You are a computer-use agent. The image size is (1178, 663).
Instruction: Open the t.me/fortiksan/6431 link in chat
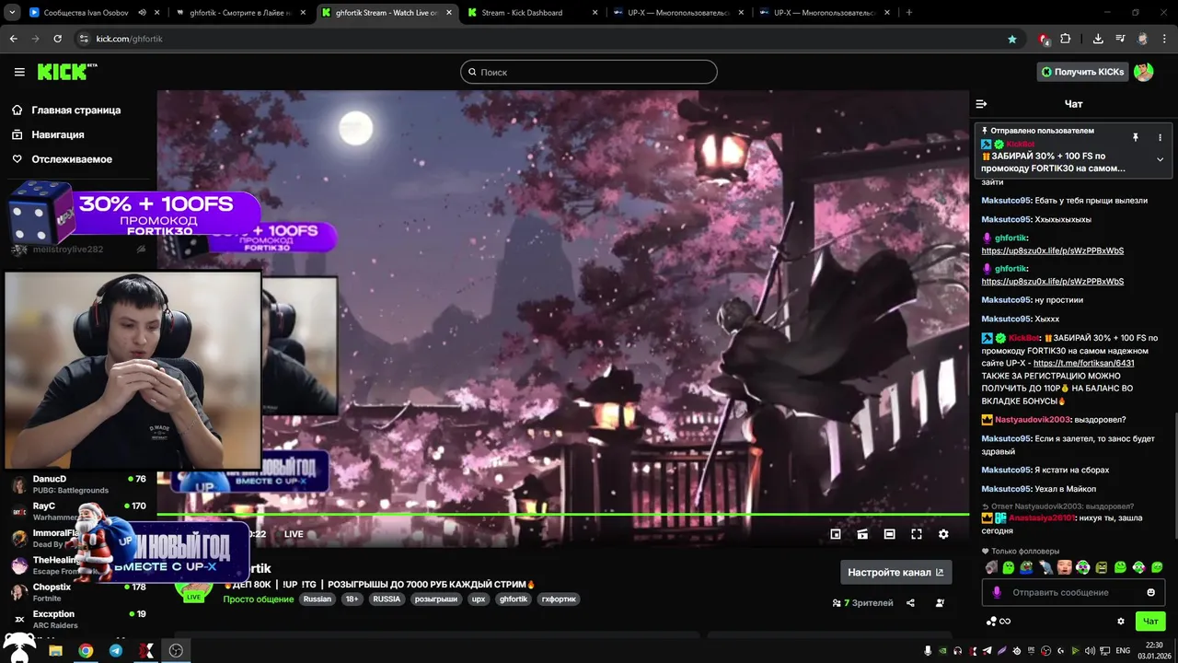coord(1083,363)
